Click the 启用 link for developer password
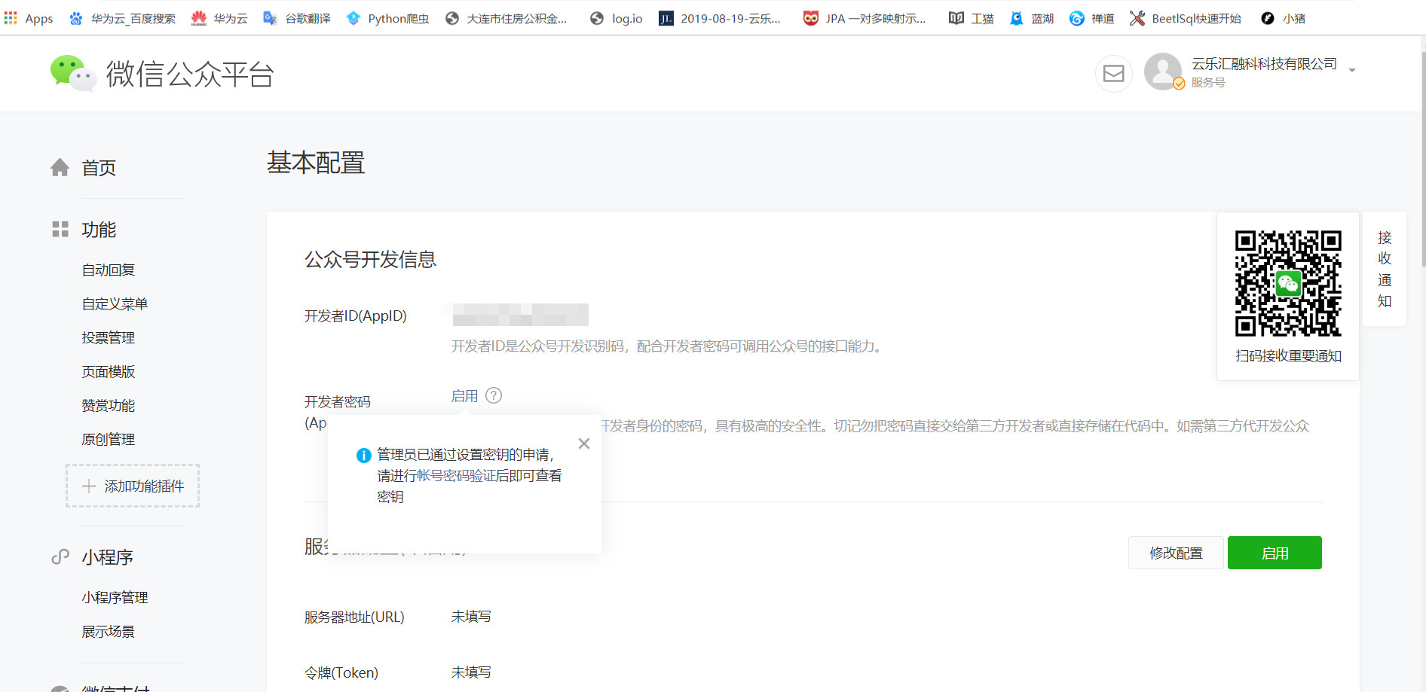 click(464, 395)
